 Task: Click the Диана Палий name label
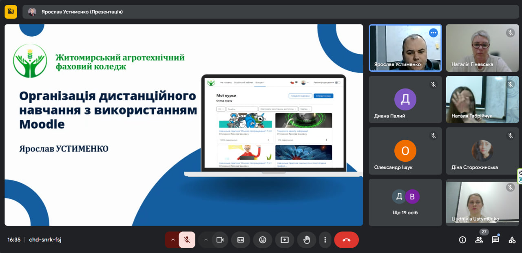(389, 116)
